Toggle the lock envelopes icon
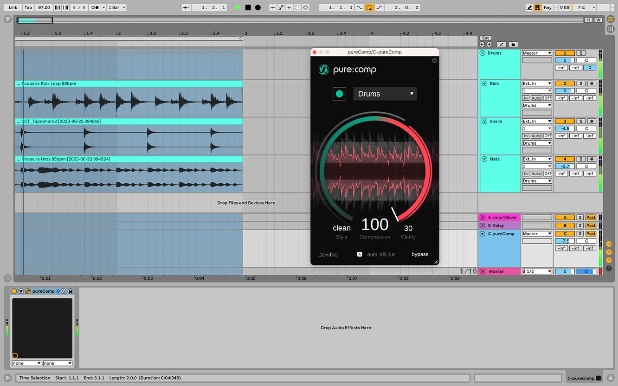 coord(513,45)
